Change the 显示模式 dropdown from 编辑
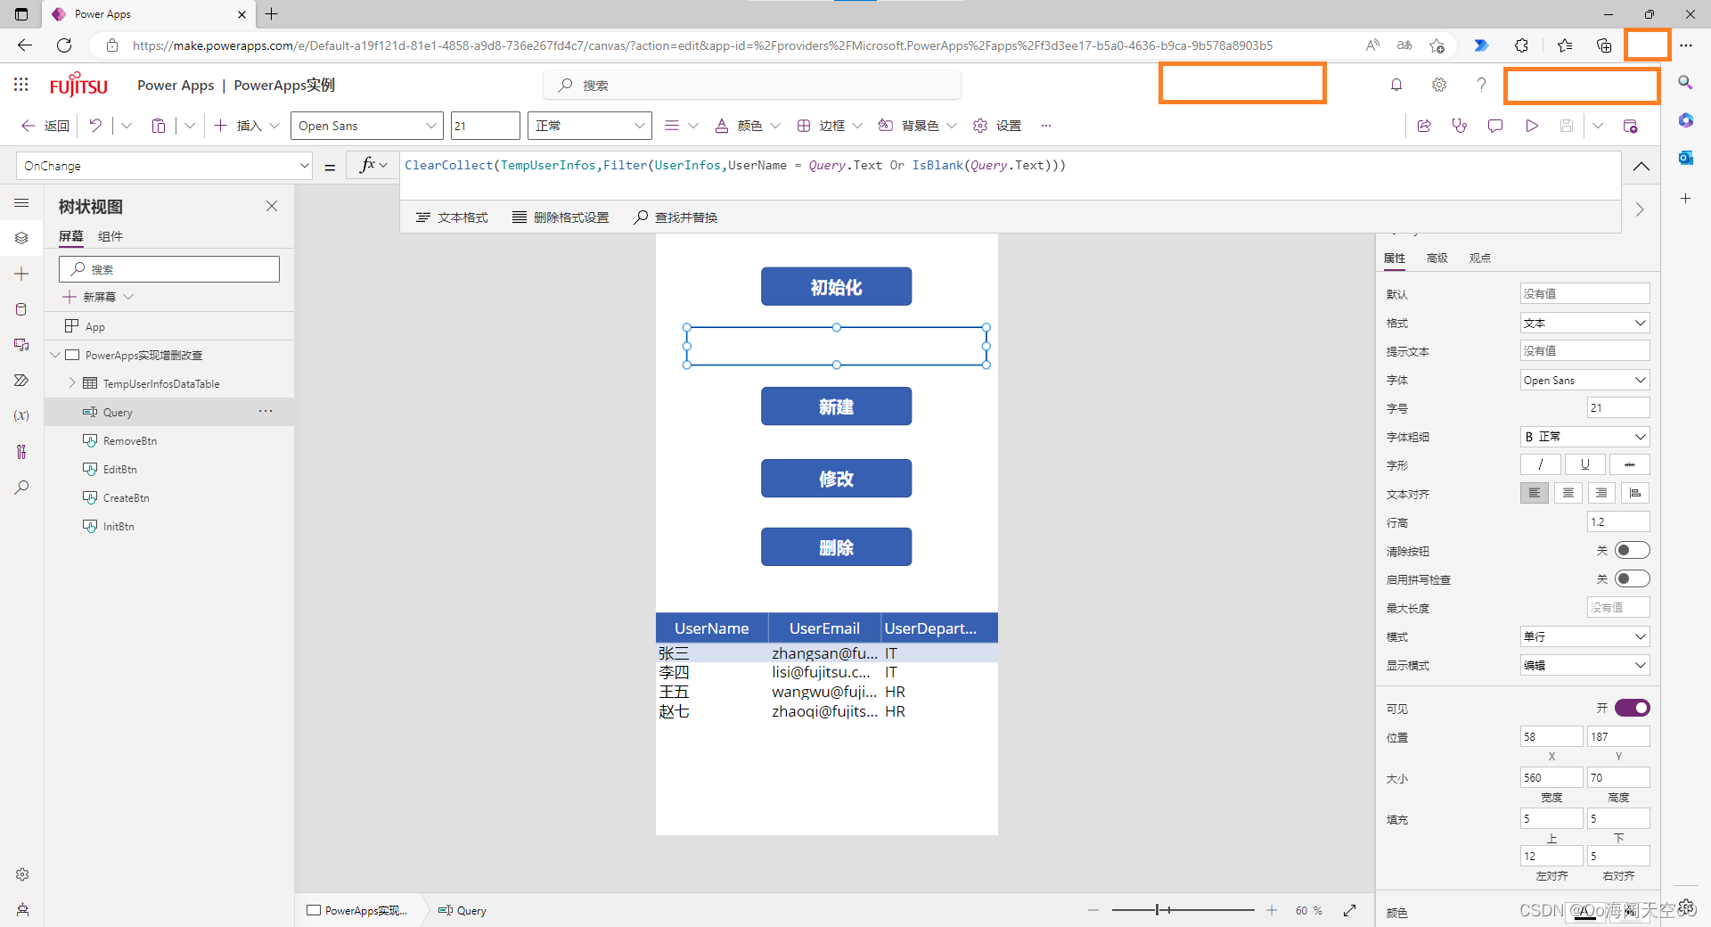 point(1584,665)
